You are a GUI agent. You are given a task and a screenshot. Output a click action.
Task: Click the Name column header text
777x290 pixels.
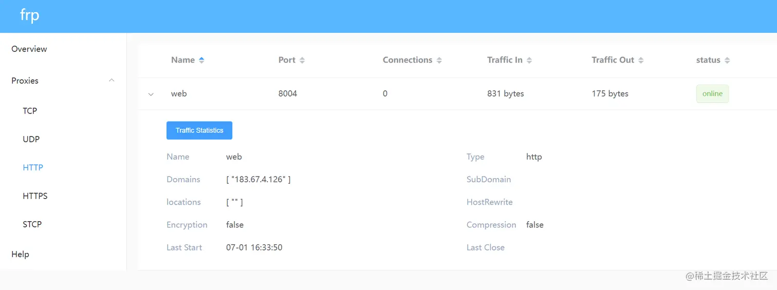coord(182,60)
